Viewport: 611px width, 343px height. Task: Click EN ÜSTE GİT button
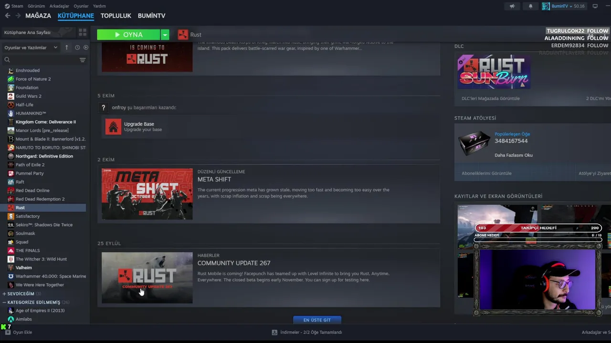[x=317, y=320]
